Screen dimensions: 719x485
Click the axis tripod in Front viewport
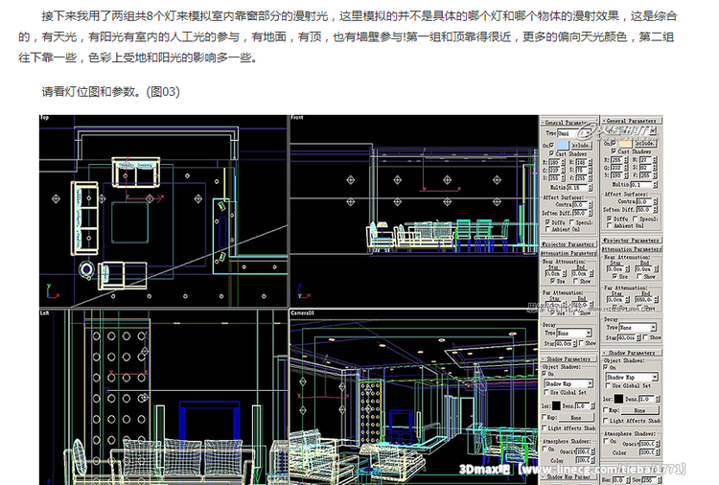(x=303, y=291)
